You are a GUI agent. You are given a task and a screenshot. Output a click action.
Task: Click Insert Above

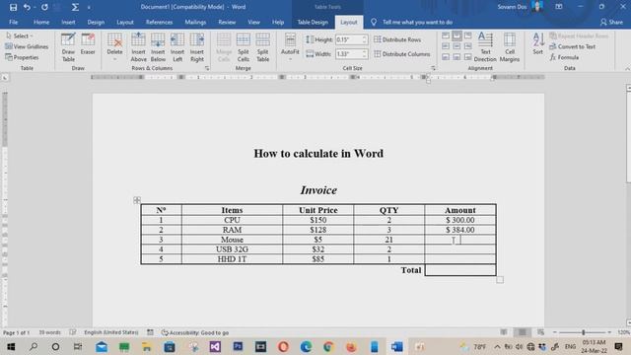138,47
